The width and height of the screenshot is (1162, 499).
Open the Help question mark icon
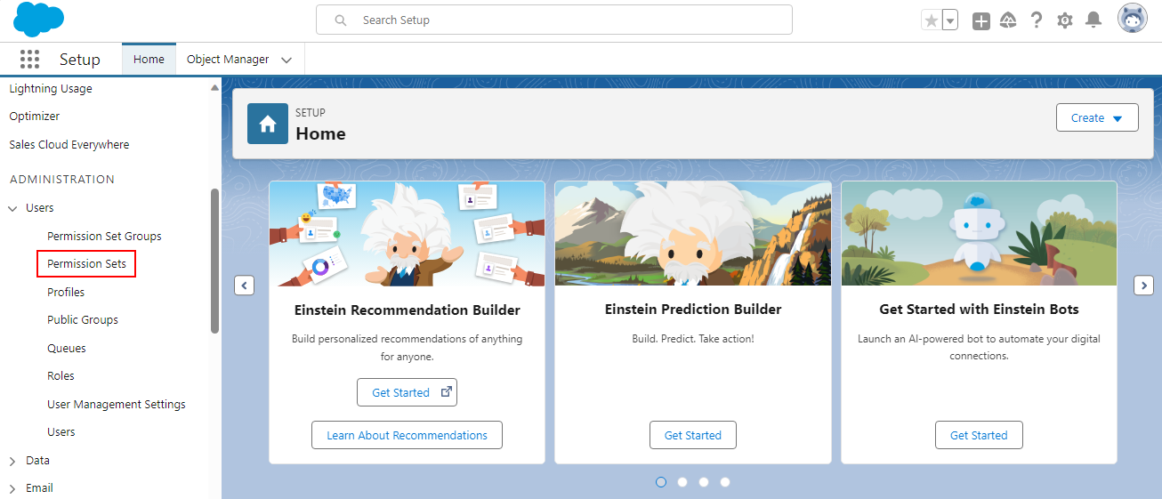coord(1037,20)
